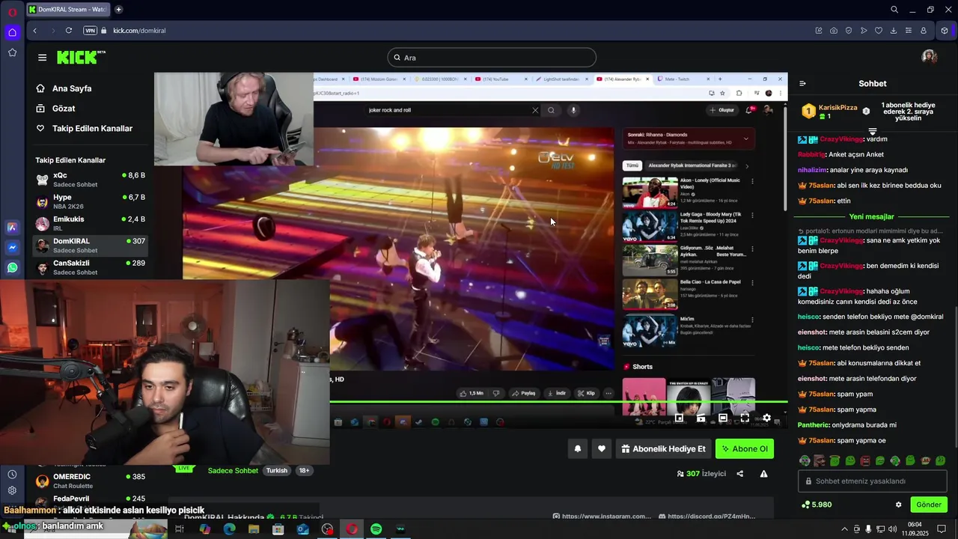Open the xQc channel in sidebar

click(91, 180)
